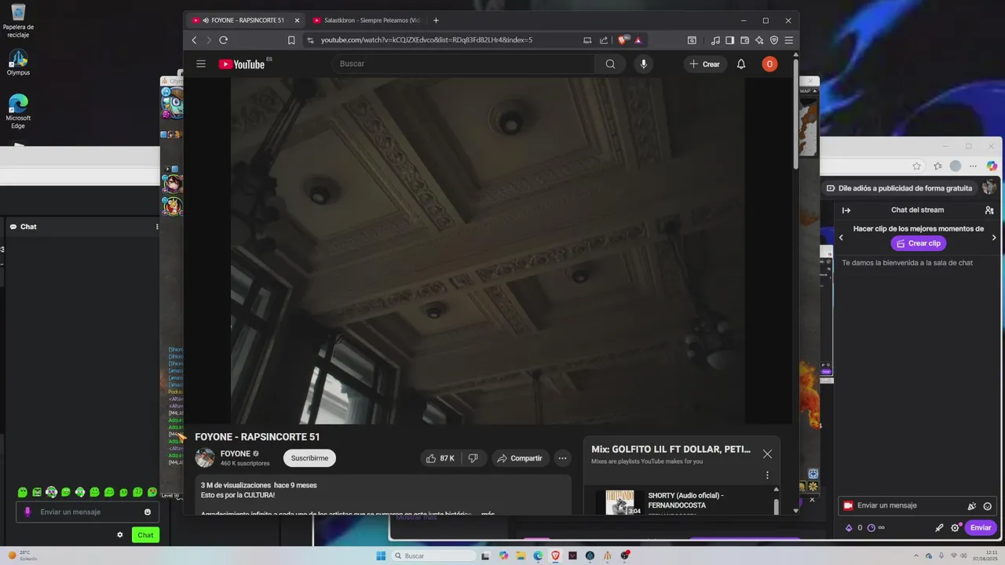Open Chat options kebab in left window
Screen dimensions: 1005x565
157,227
